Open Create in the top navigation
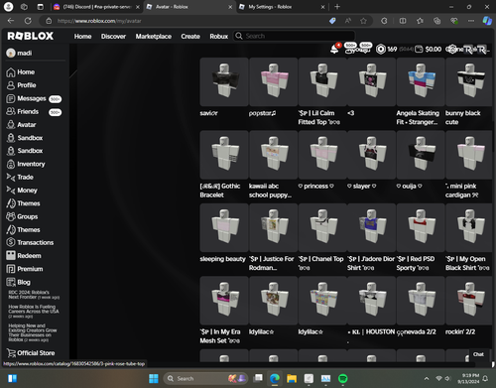This screenshot has height=388, width=496. pos(190,36)
